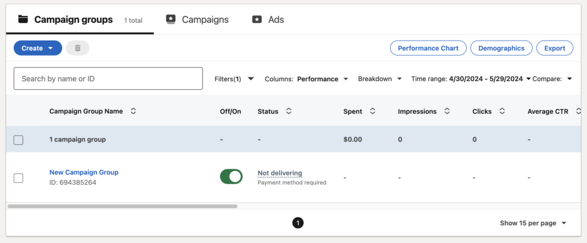Click the Not delivering status link
Viewport: 587px width, 243px height.
280,173
